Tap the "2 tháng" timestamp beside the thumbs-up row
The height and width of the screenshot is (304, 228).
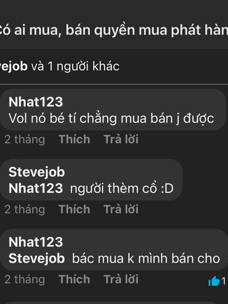point(25,280)
